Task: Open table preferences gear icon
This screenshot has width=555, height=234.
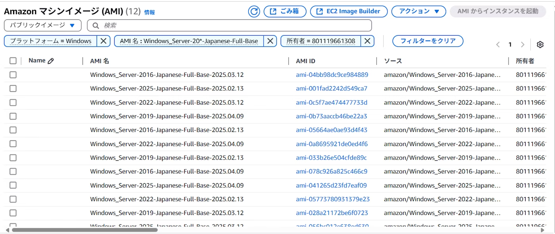Action: [x=540, y=45]
